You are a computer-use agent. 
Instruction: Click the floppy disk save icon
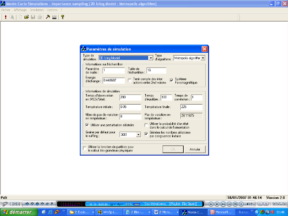(x=33, y=17)
